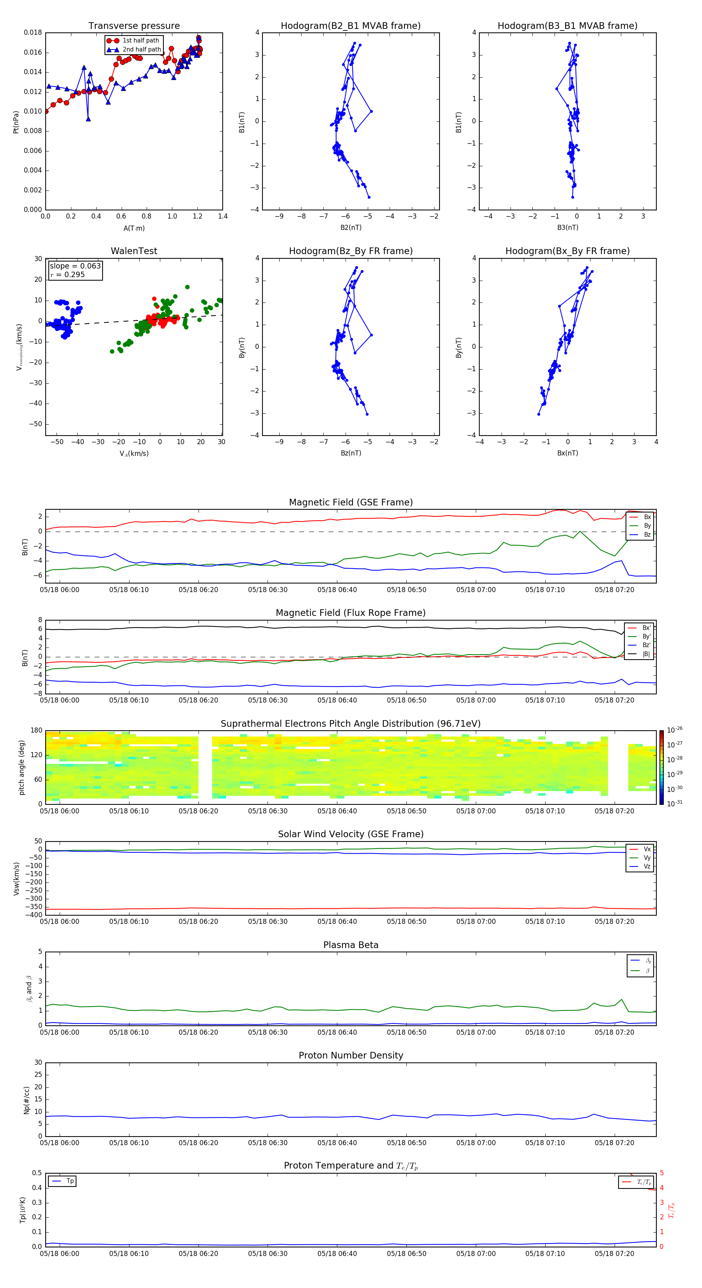Click the 'A(T·m)' x-axis label
Image resolution: width=702 pixels, height=1288 pixels.
(134, 228)
